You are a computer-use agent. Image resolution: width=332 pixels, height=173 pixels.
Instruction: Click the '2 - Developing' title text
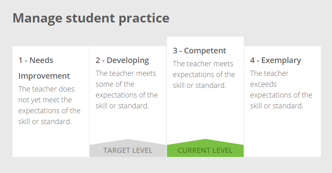(x=122, y=61)
